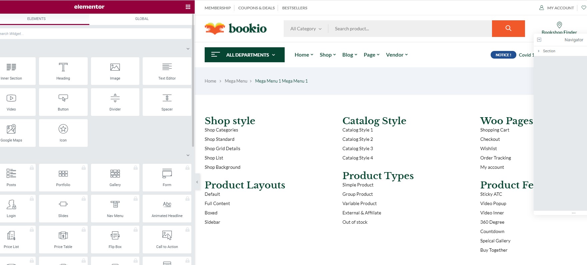Expand the Section item in Navigator

(539, 51)
